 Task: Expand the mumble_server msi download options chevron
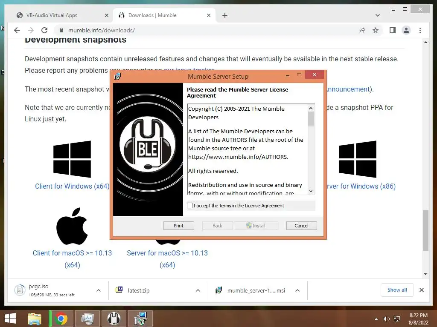point(297,290)
